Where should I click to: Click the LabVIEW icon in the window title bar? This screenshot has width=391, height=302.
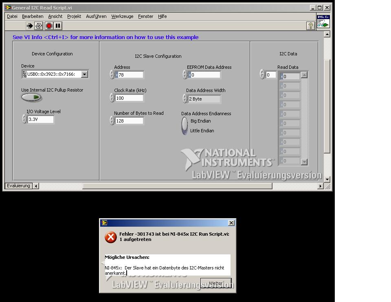(8, 7)
